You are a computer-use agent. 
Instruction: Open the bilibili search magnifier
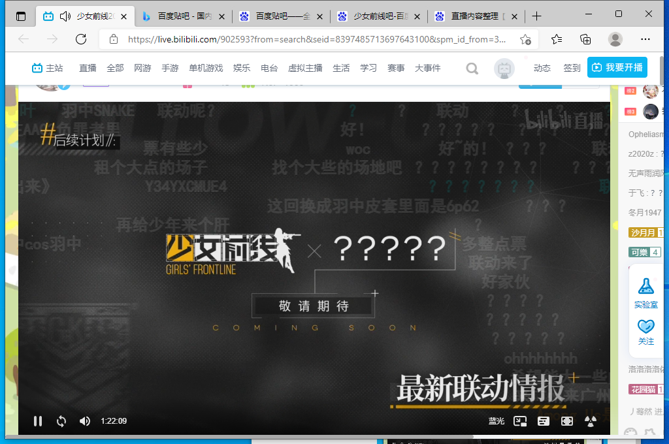click(472, 69)
